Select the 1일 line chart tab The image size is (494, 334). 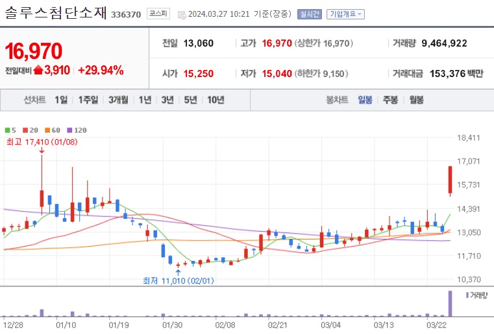pyautogui.click(x=61, y=100)
